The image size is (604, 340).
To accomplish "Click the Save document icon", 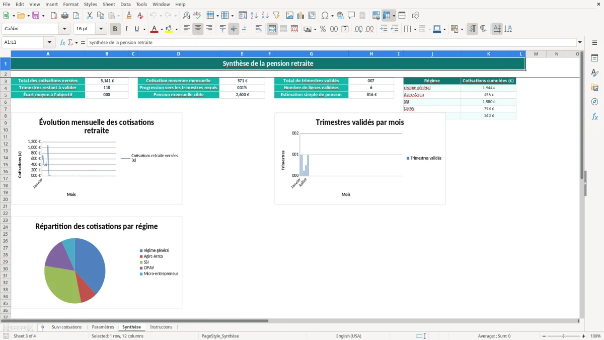I will click(x=36, y=16).
